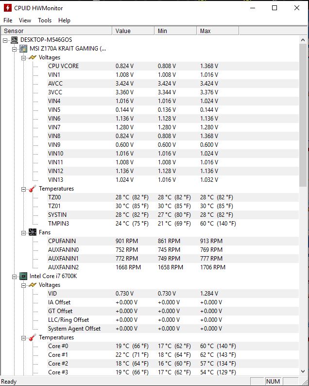This screenshot has height=386, width=309.
Task: Select the 3VCC voltage row
Action: pos(173,92)
